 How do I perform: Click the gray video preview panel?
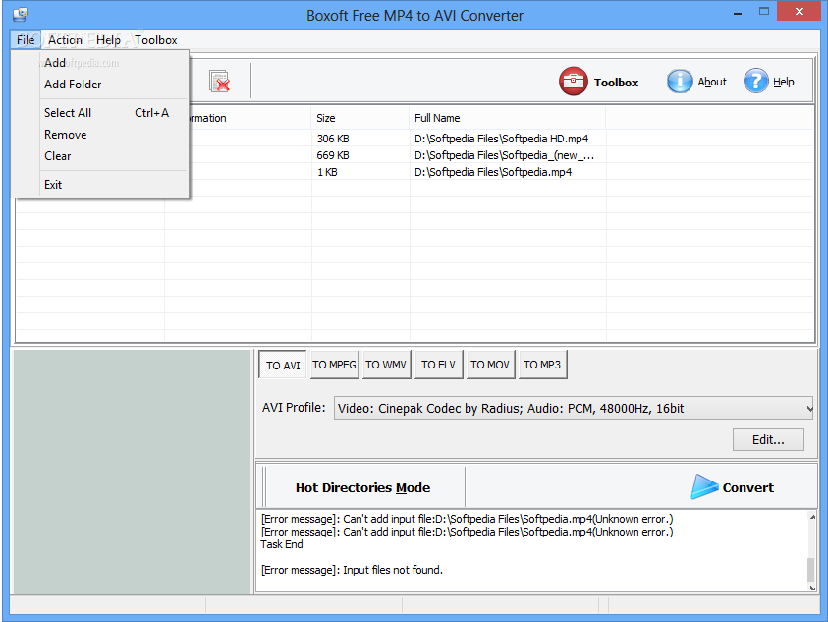(x=132, y=472)
